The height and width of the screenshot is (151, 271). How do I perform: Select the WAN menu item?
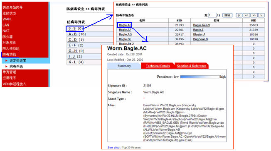[7, 19]
